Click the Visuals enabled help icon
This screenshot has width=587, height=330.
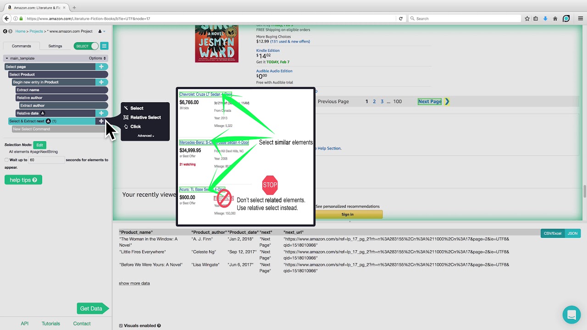pyautogui.click(x=159, y=326)
